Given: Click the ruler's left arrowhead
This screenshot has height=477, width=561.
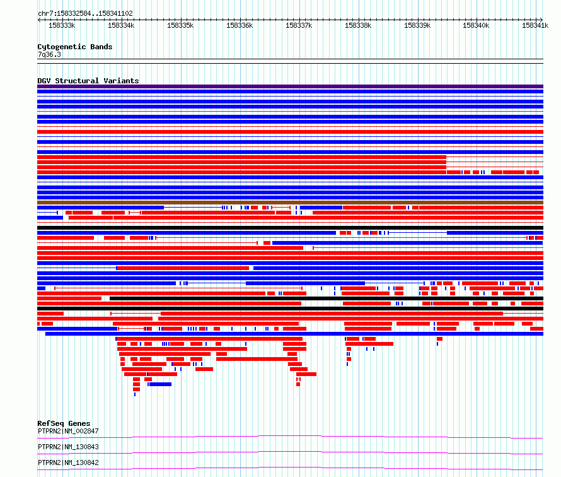Looking at the screenshot, I should click(x=39, y=20).
